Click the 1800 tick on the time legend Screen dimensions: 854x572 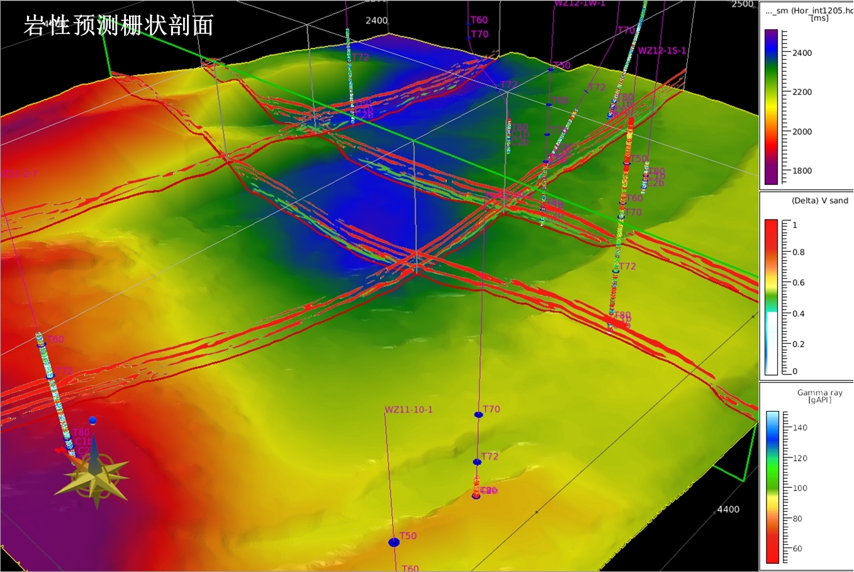click(802, 171)
